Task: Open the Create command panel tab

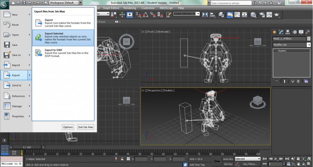Action: [275, 32]
